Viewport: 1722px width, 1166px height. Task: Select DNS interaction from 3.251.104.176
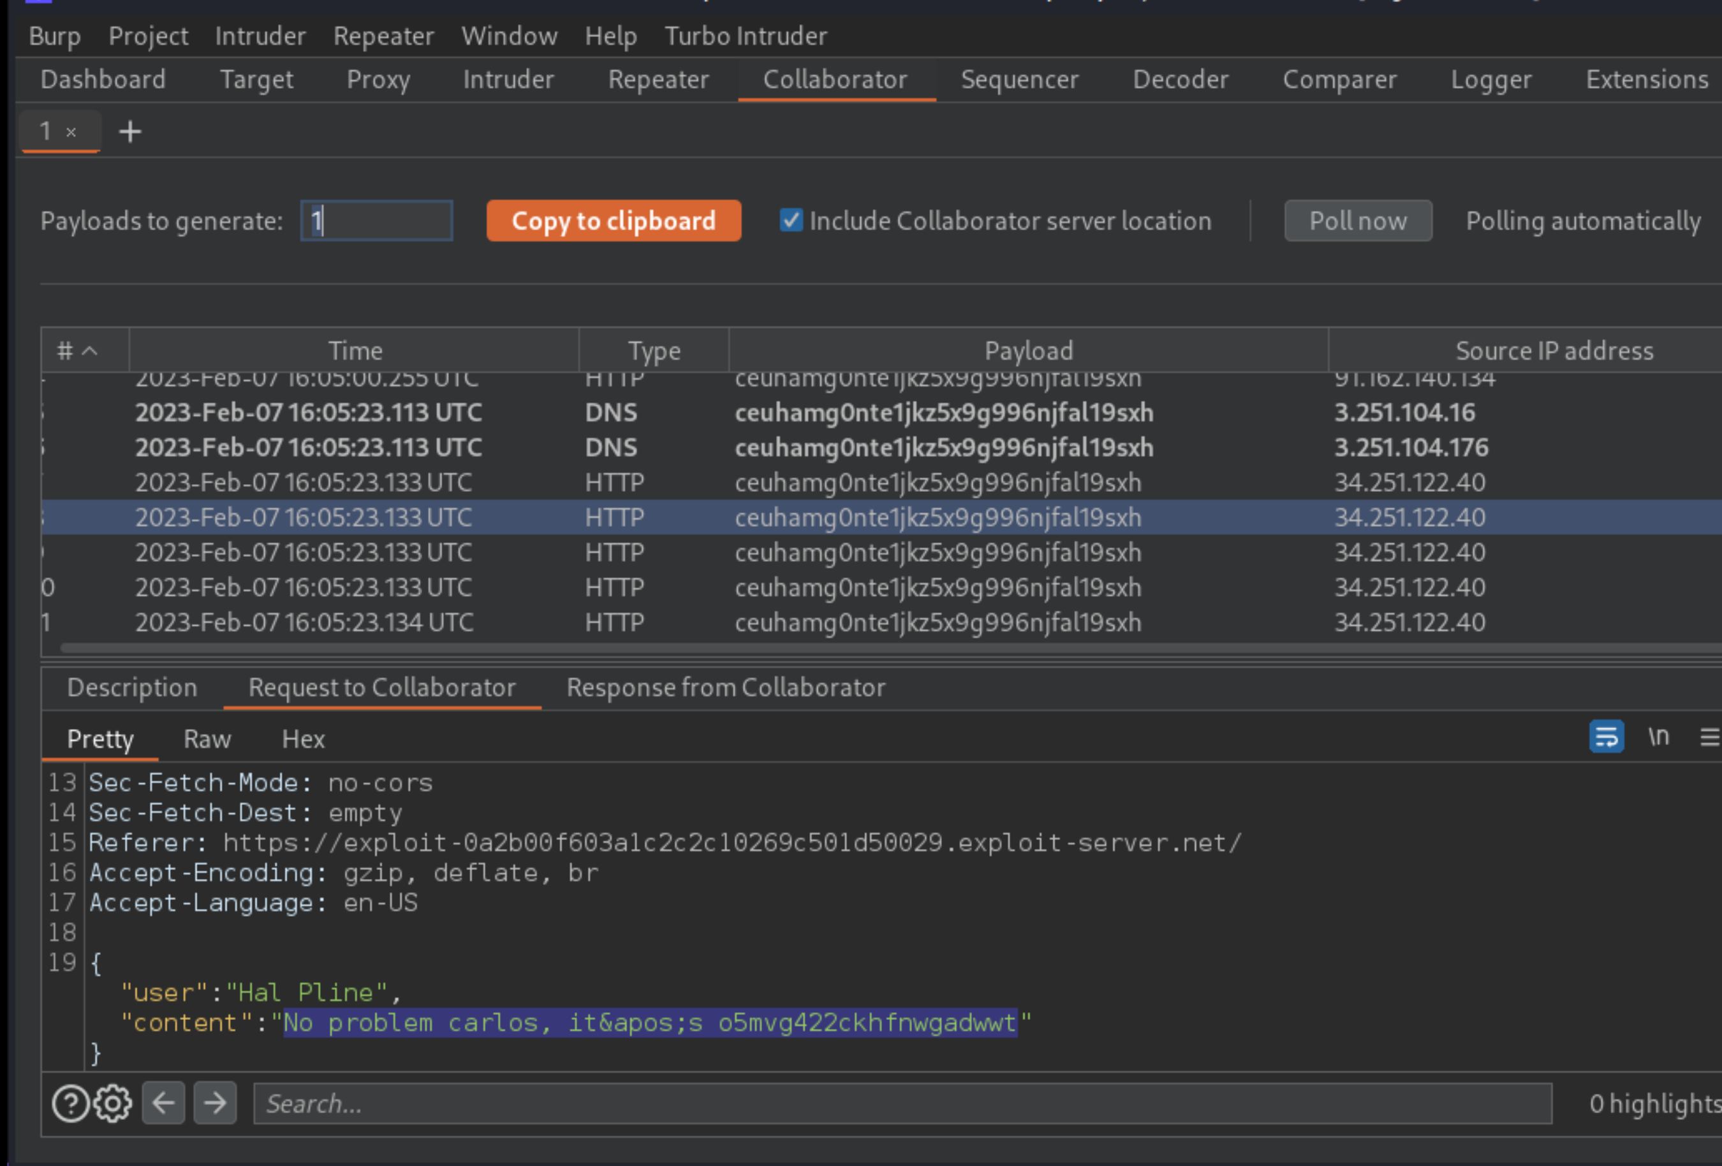(881, 448)
